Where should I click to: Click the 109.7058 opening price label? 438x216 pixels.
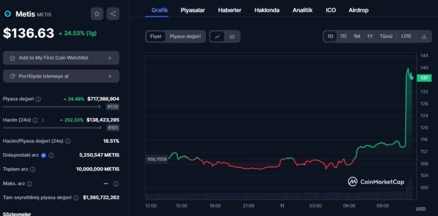(157, 159)
